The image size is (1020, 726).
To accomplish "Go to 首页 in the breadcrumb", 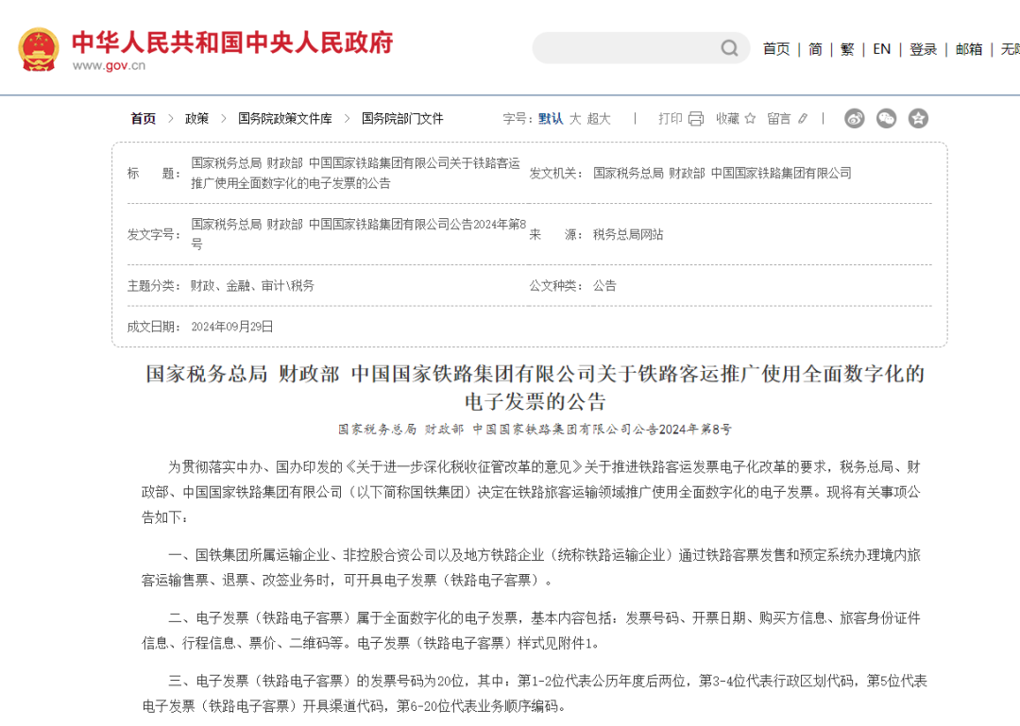I will [x=143, y=119].
